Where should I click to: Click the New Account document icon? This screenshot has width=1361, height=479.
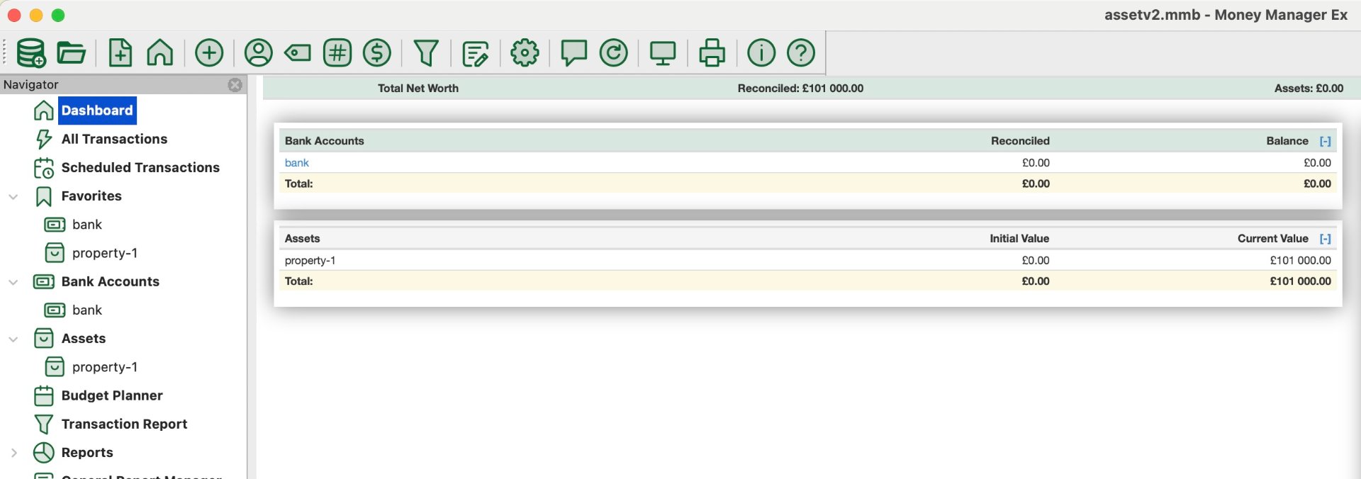[x=121, y=53]
